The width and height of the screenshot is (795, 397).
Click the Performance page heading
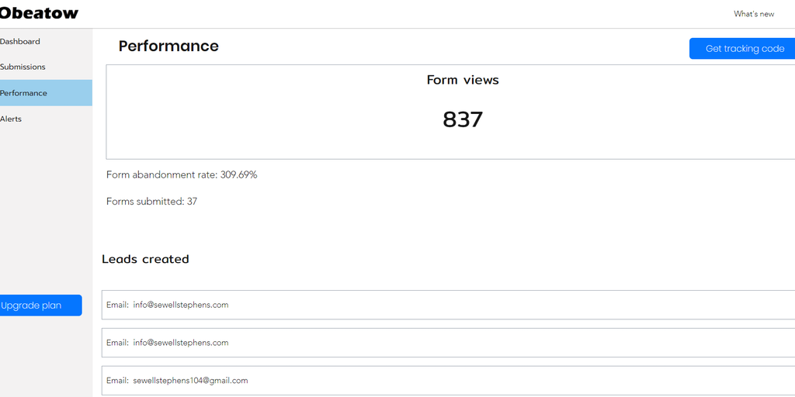pyautogui.click(x=168, y=47)
